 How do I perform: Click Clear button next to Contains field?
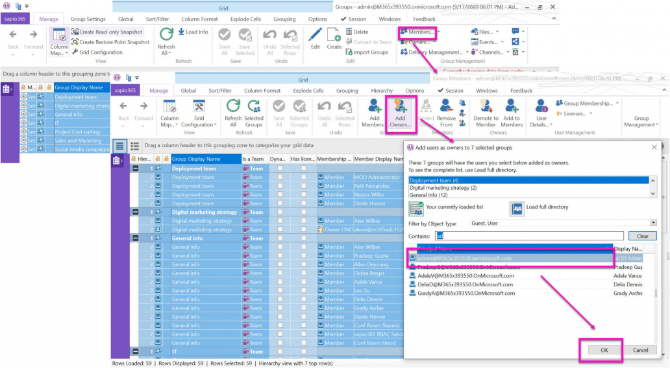coord(642,236)
